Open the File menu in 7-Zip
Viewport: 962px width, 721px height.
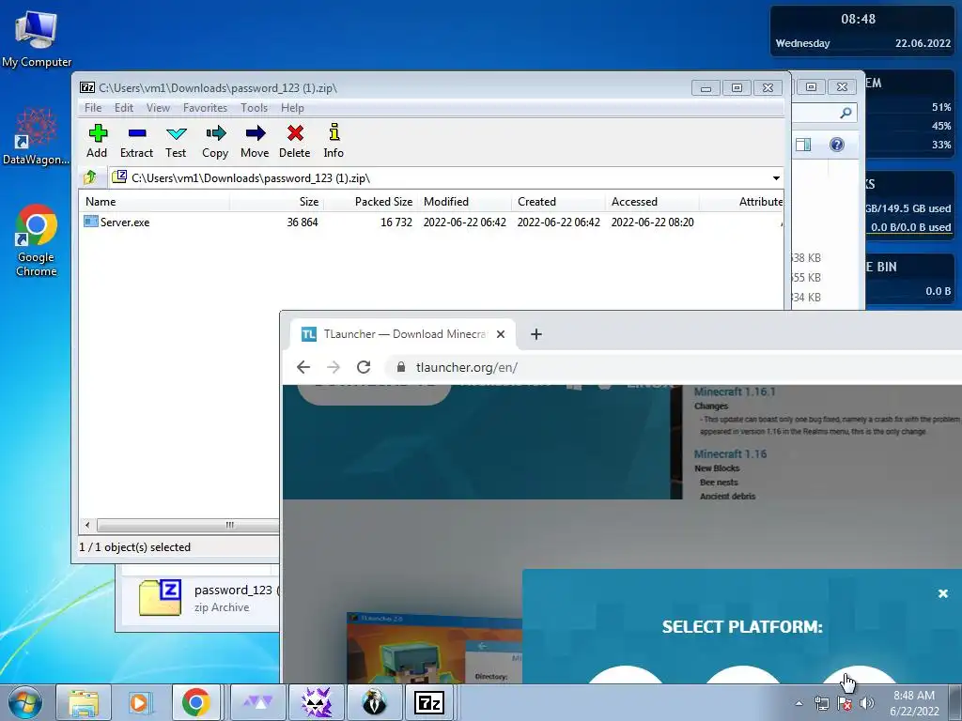click(93, 108)
